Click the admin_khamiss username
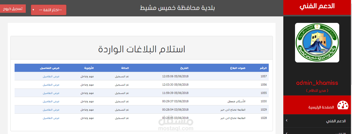Image resolution: width=352 pixels, height=134 pixels. (x=317, y=83)
